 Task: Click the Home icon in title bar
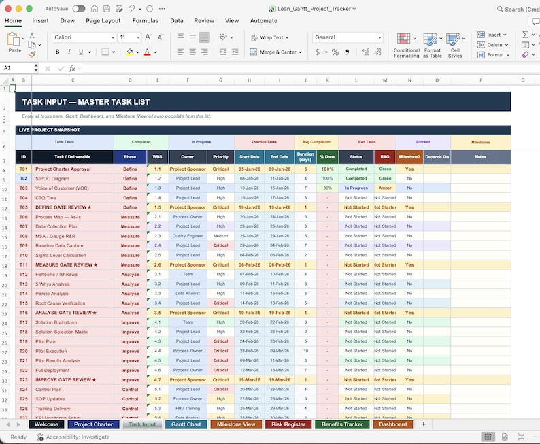click(x=95, y=9)
